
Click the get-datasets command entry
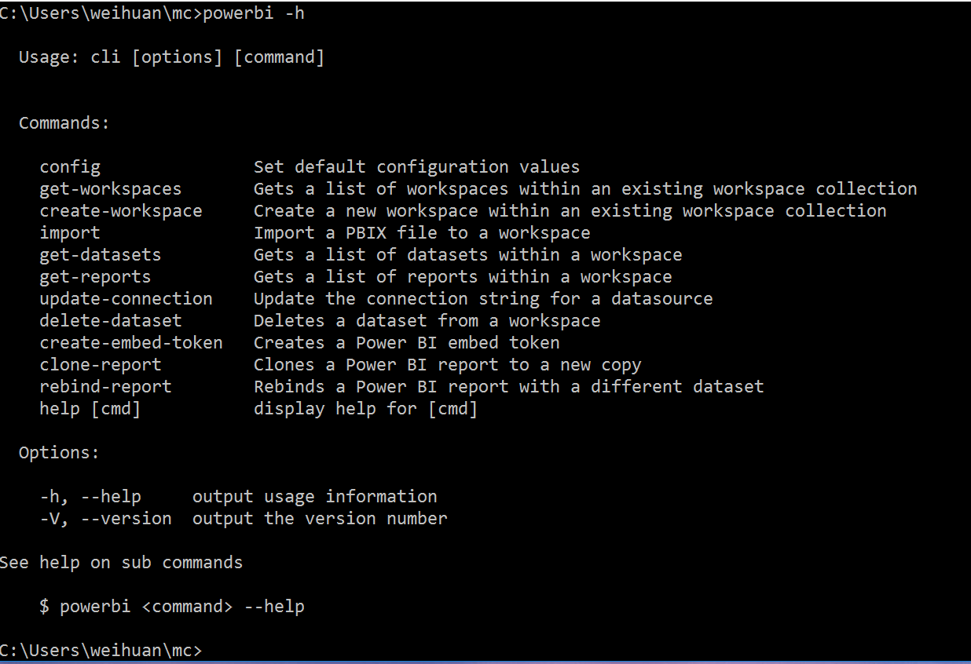pyautogui.click(x=100, y=254)
